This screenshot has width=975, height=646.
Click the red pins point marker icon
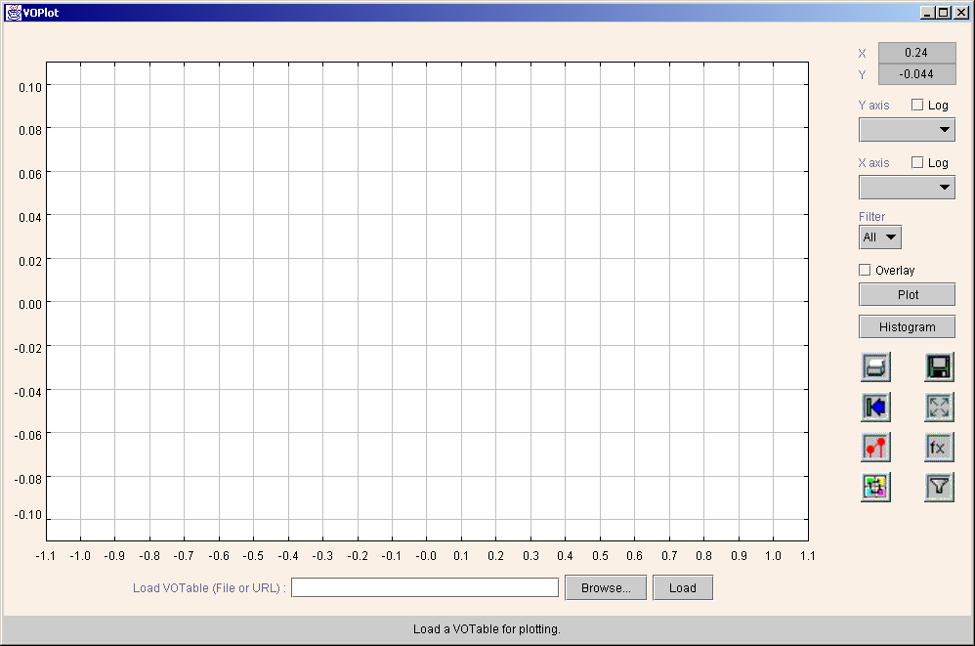875,447
